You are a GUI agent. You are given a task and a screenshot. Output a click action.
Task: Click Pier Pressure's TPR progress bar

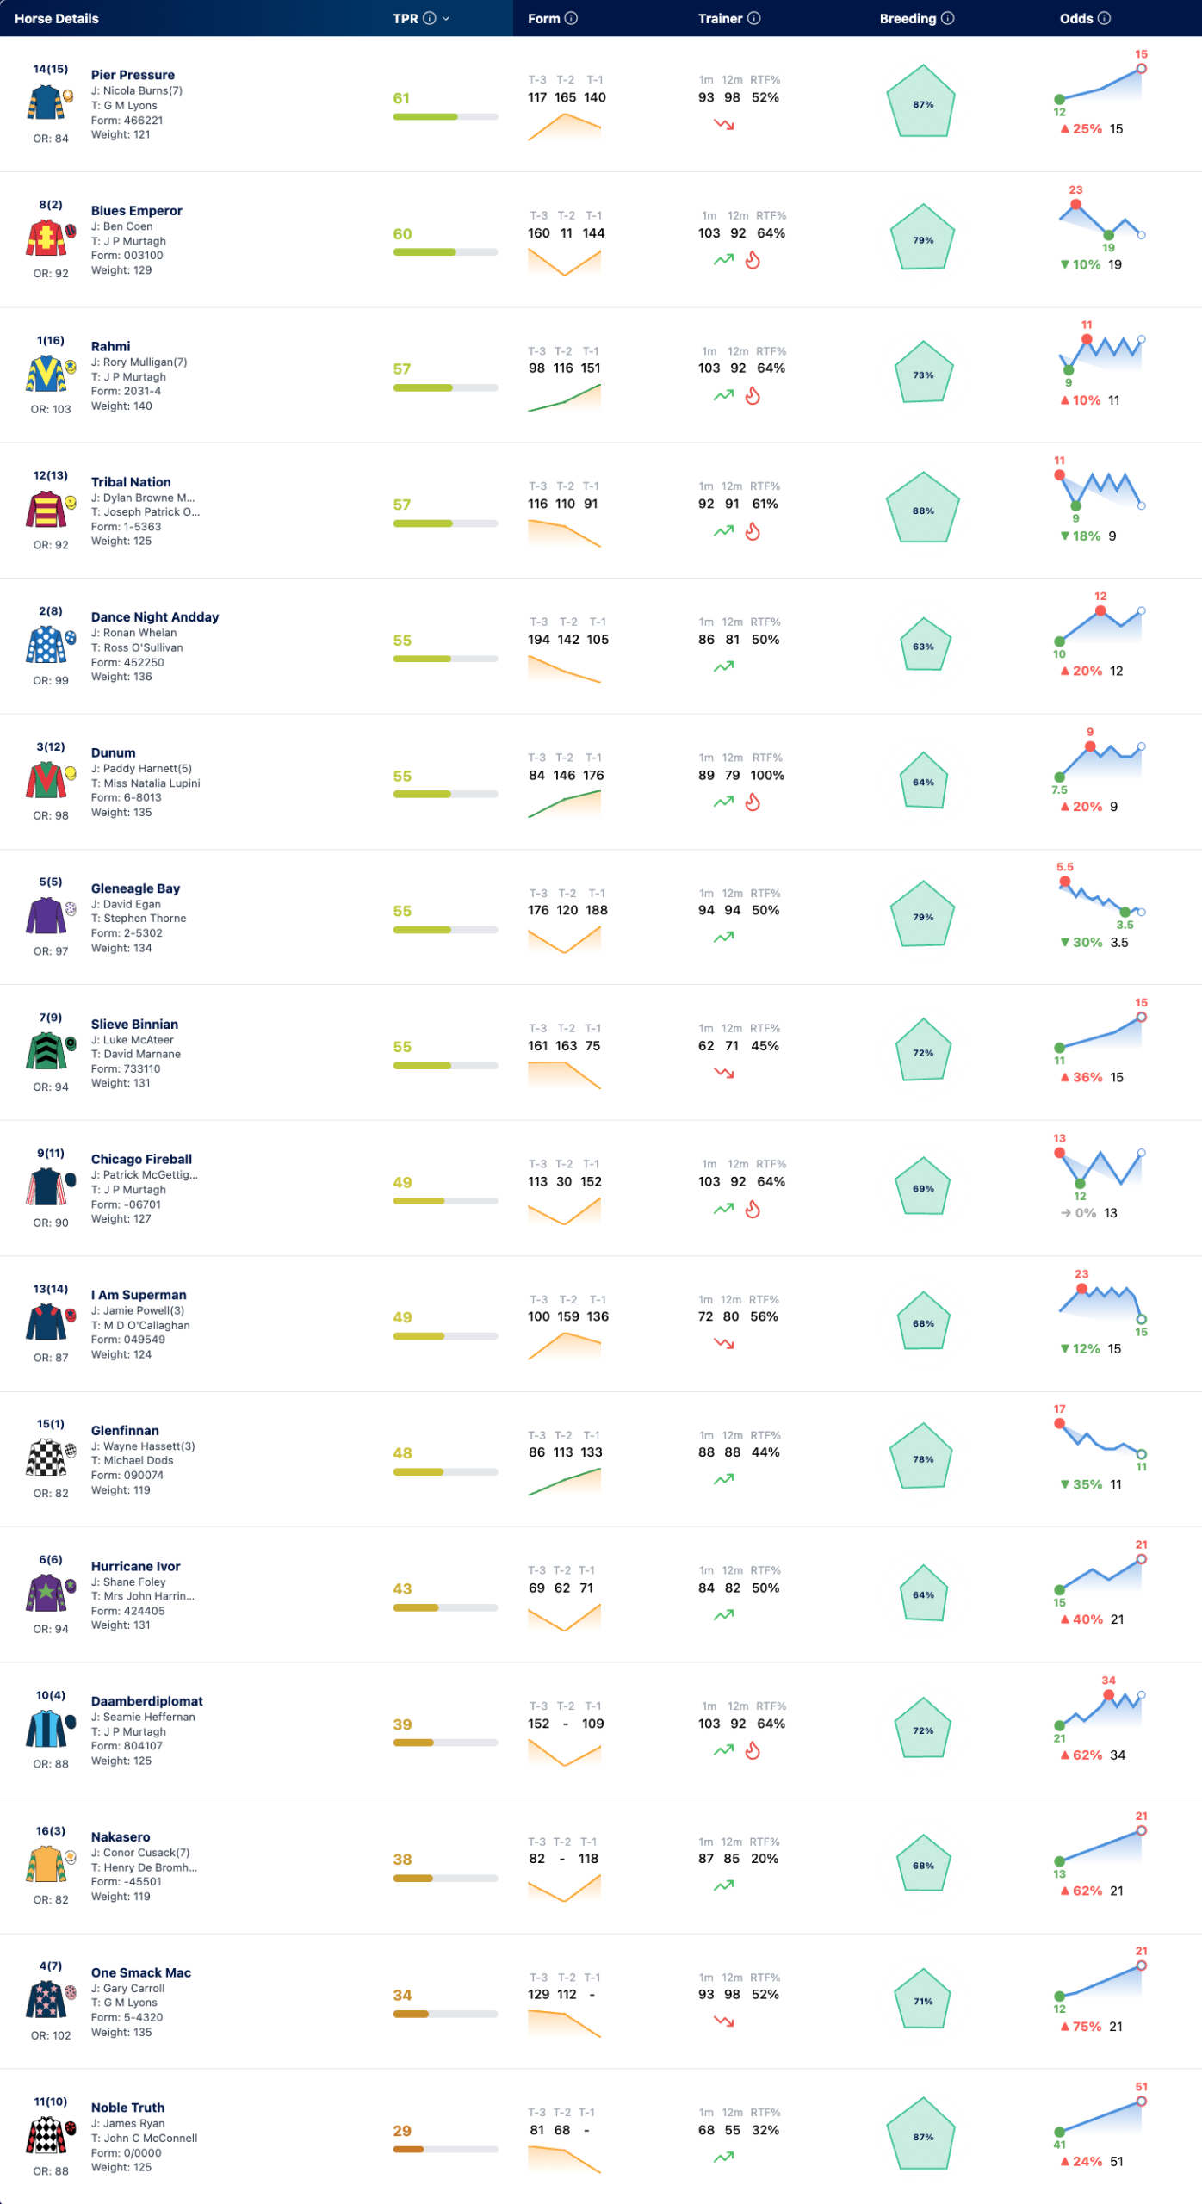click(x=445, y=117)
